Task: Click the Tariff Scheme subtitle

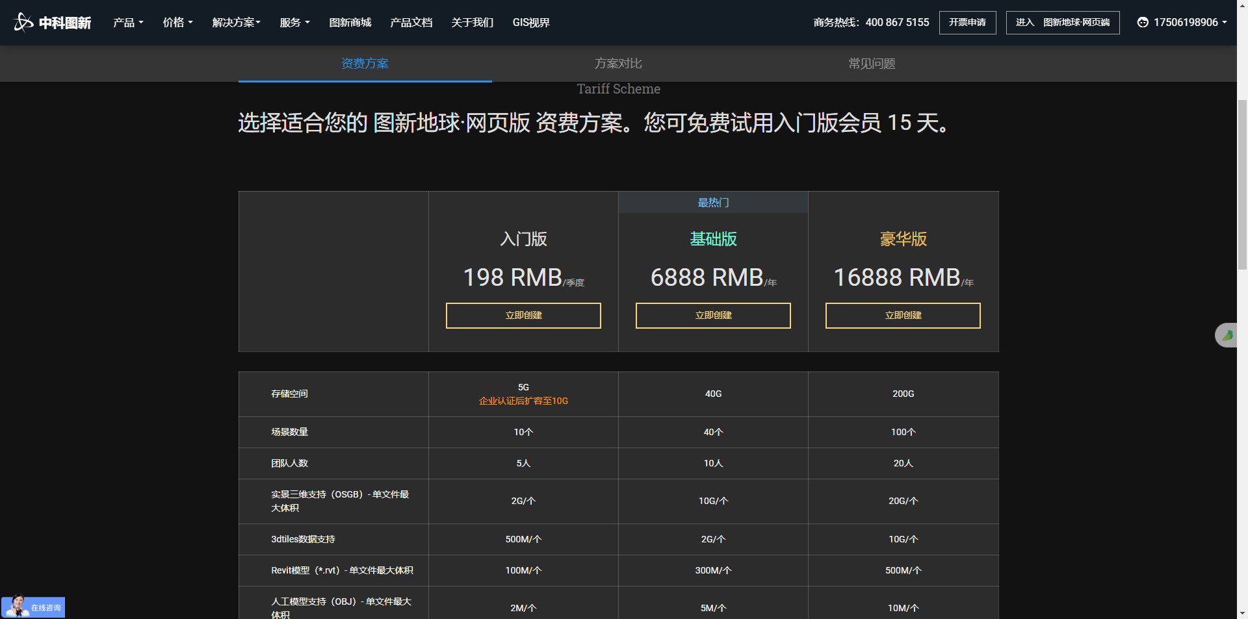Action: point(618,89)
